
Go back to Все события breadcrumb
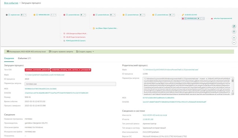point(11,3)
